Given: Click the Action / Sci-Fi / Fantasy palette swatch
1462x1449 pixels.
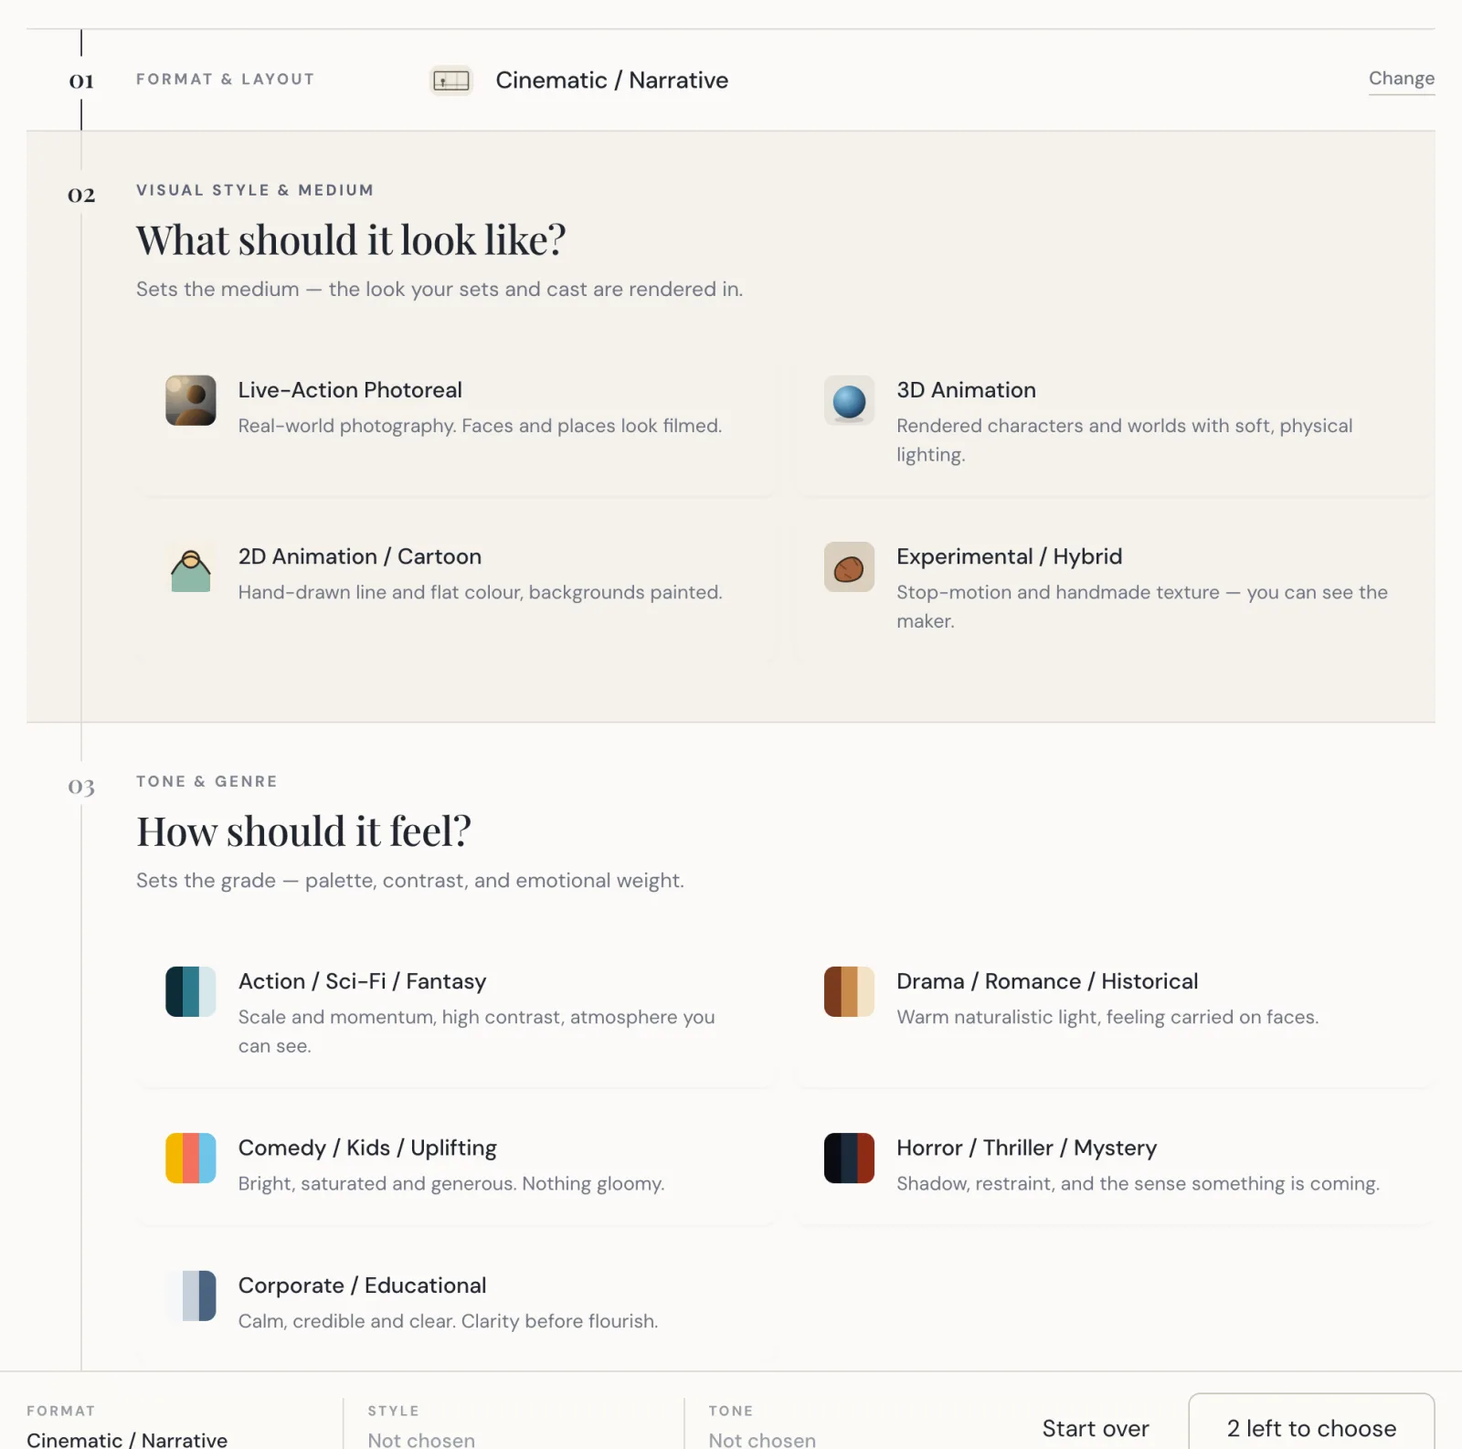Looking at the screenshot, I should coord(191,991).
